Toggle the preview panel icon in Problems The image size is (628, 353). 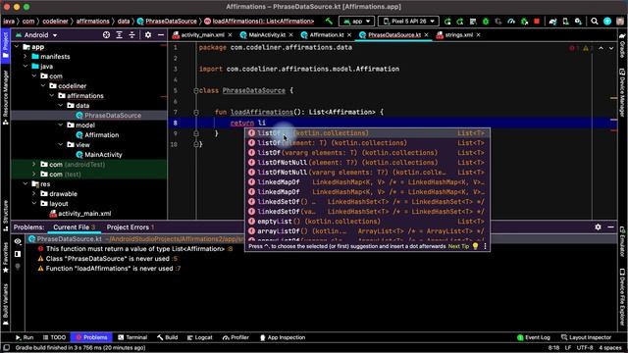(18, 254)
